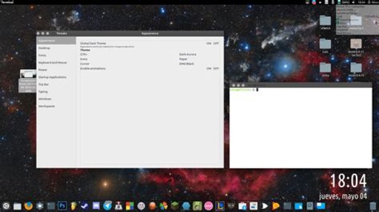
Task: Open the Windows section in Tweaks
Action: coord(56,99)
